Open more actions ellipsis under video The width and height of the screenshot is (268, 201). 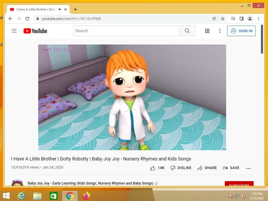[x=248, y=168]
